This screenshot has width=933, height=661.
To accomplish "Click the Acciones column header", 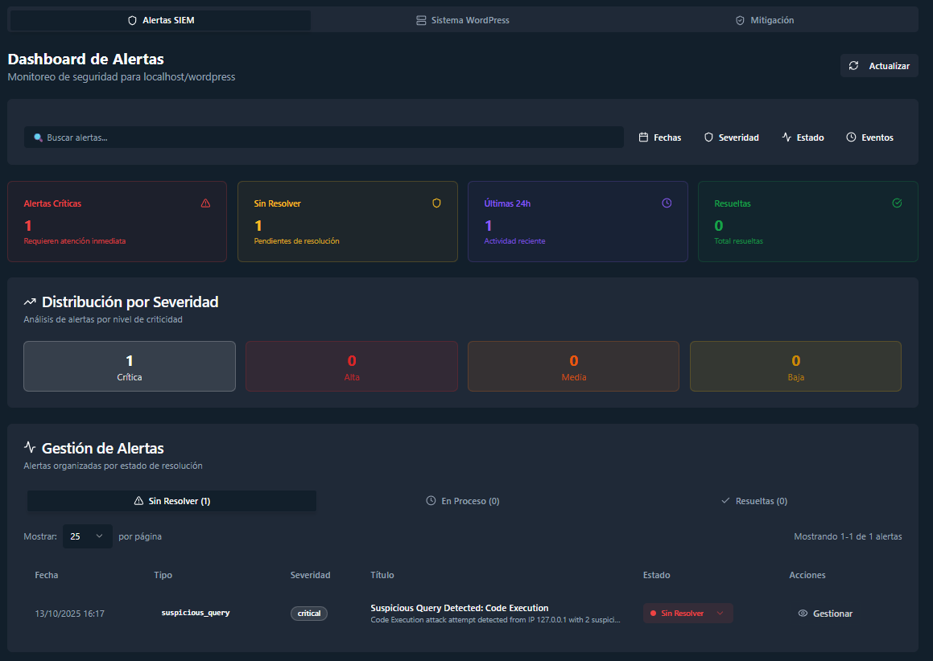I will pyautogui.click(x=807, y=575).
